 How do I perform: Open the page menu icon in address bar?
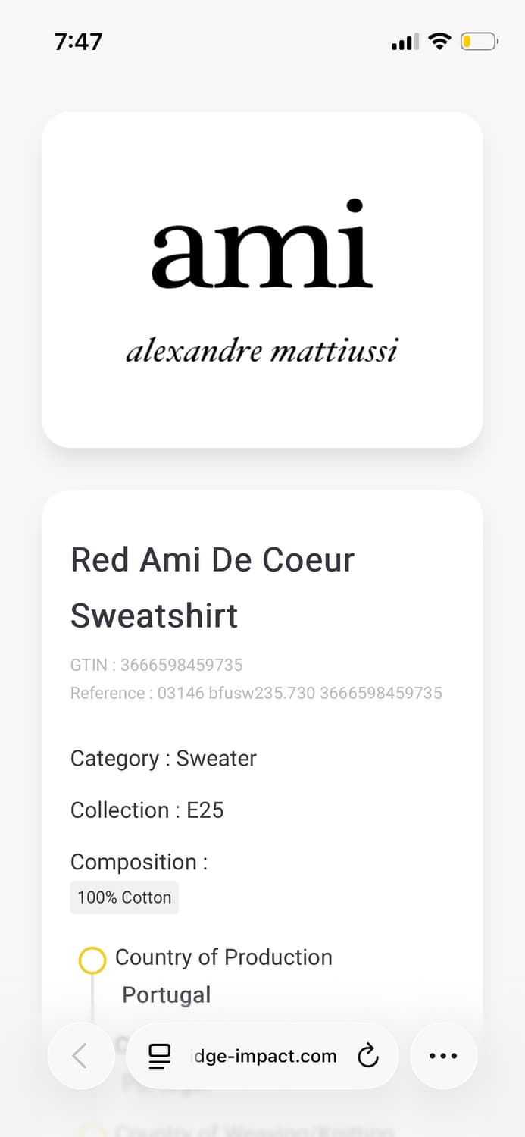(x=159, y=1056)
